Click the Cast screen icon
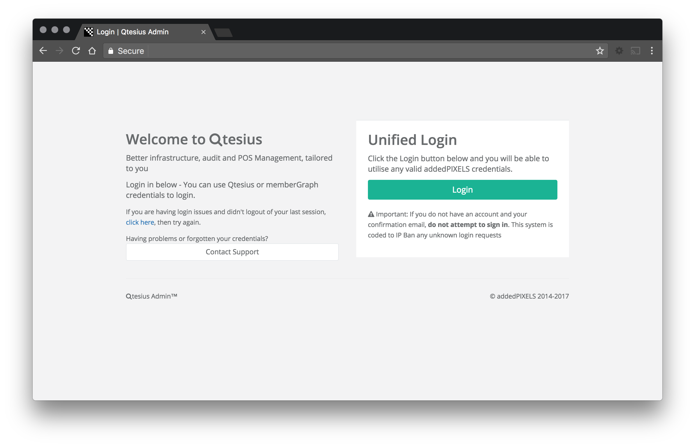Viewport: 695px width, 447px height. (635, 51)
